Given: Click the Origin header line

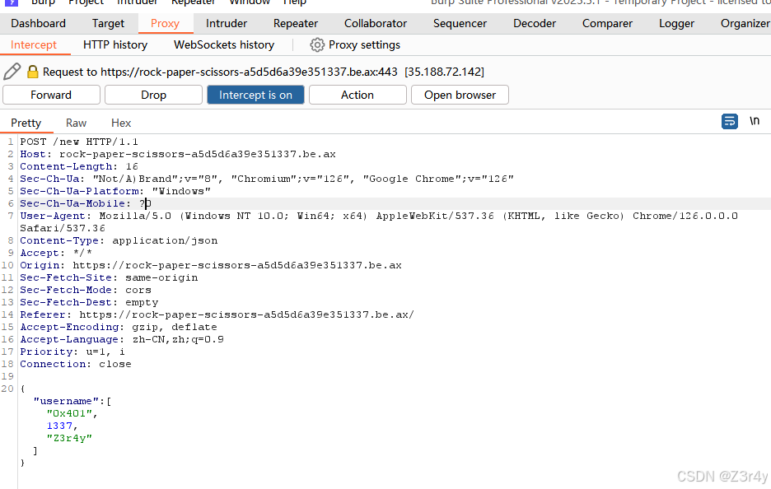Looking at the screenshot, I should [211, 265].
